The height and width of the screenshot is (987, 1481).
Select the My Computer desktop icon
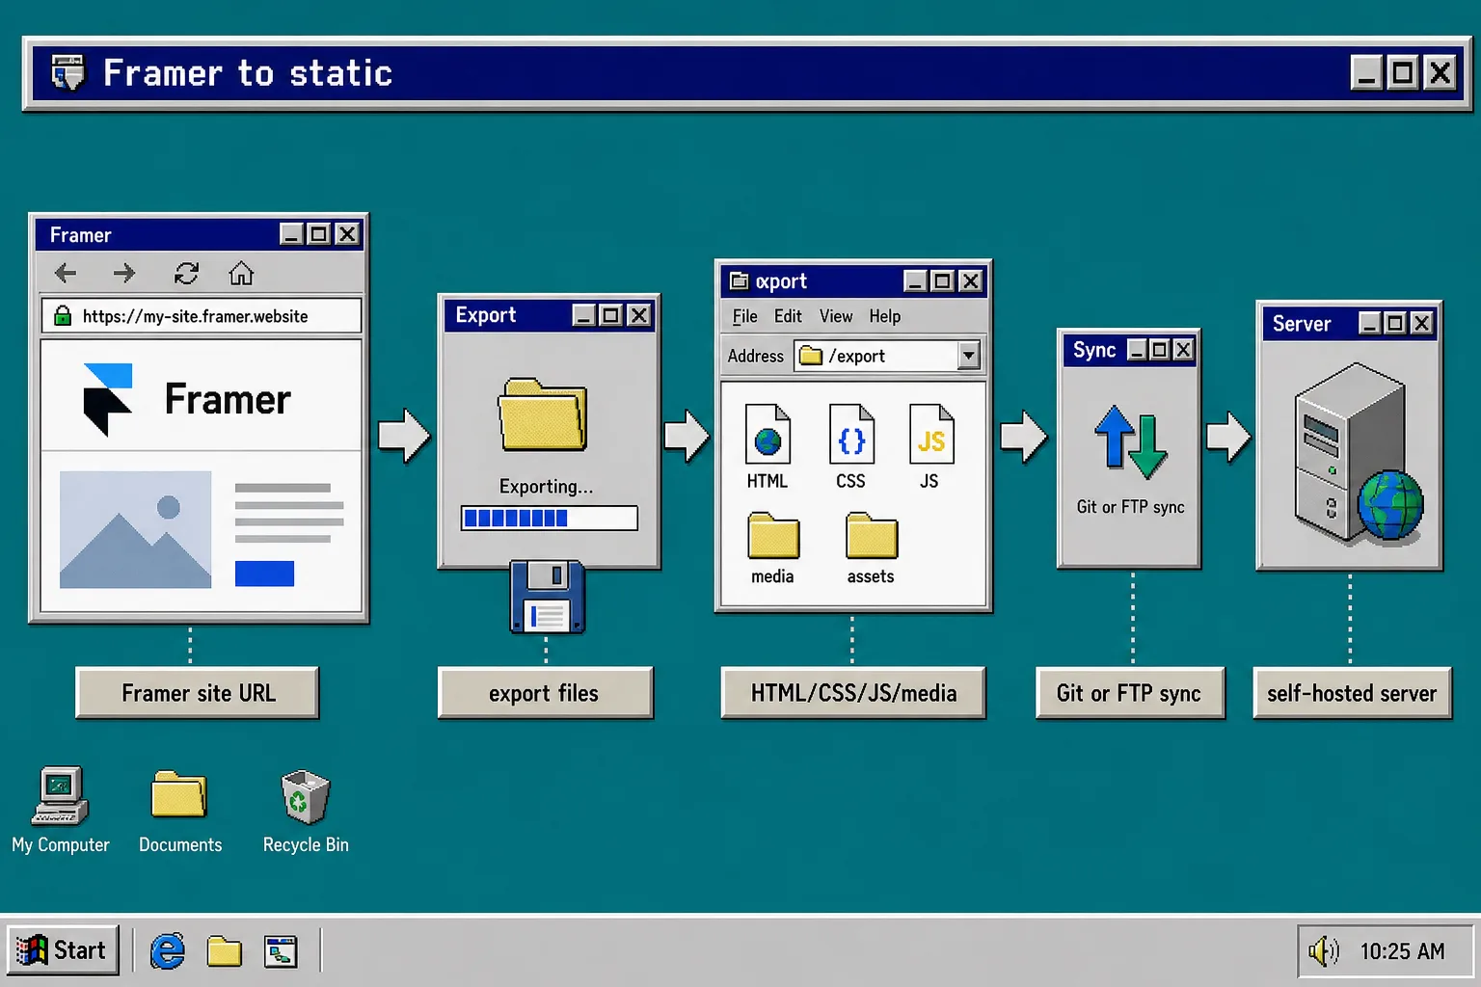tap(60, 811)
